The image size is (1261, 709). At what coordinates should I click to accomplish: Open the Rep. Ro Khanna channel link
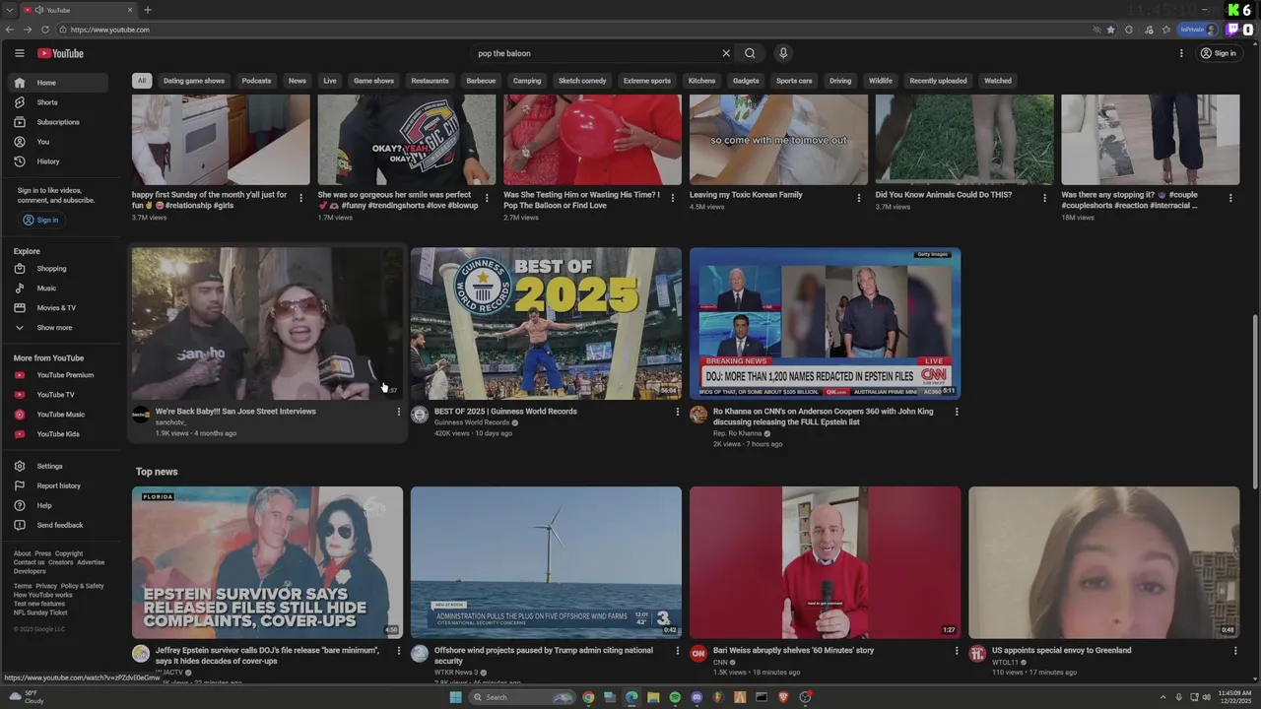click(x=737, y=433)
